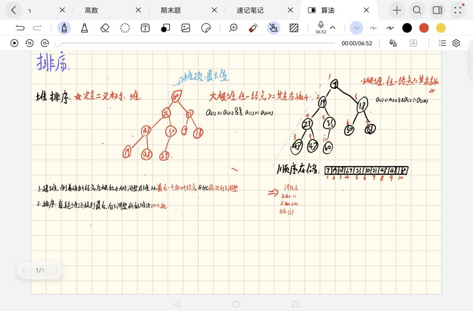Go to the previous page with the left chevron

[24, 271]
